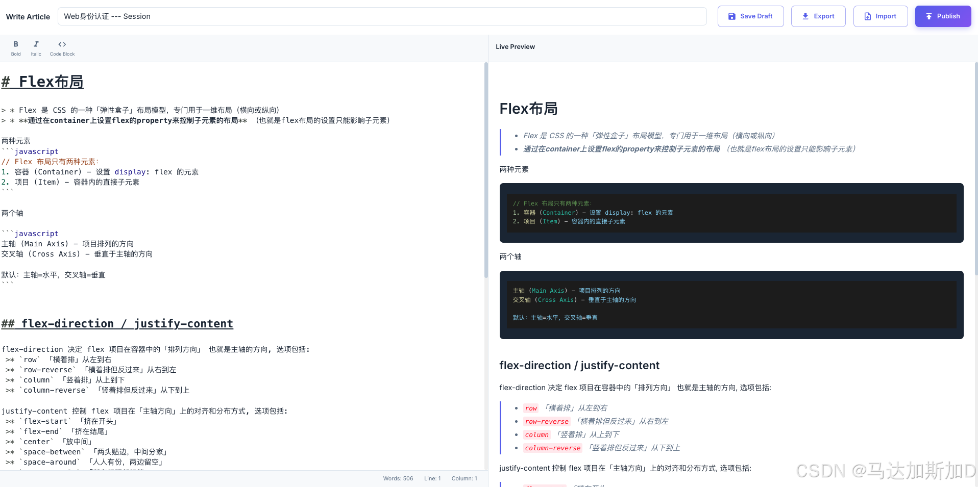Screen dimensions: 978x487
Task: Click bold quote '通过在container上设置flex' in preview
Action: pos(622,149)
